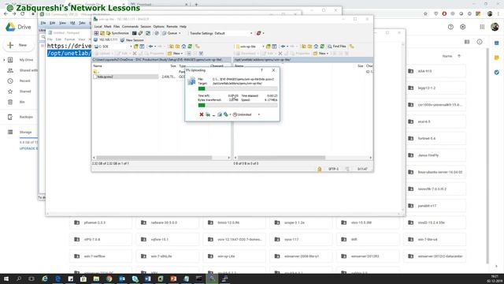This screenshot has width=504, height=284.
Task: Click back arrow in remote panel toolbar
Action: (283, 47)
